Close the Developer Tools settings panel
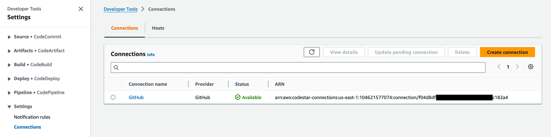The height and width of the screenshot is (137, 551). tap(81, 9)
